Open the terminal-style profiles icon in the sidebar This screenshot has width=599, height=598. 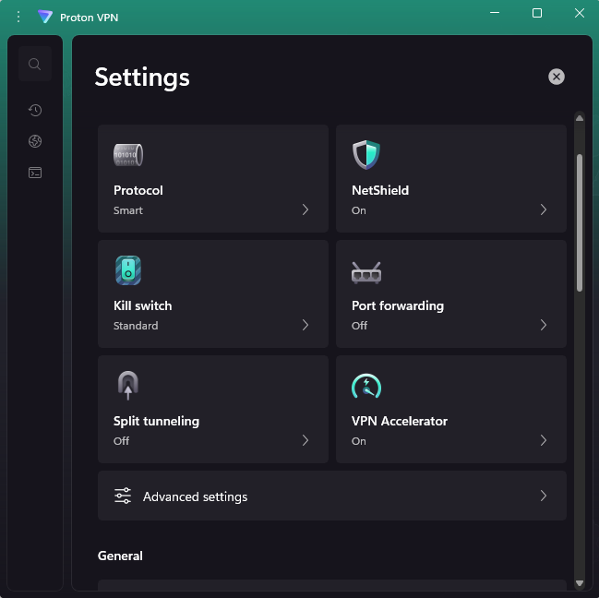35,173
